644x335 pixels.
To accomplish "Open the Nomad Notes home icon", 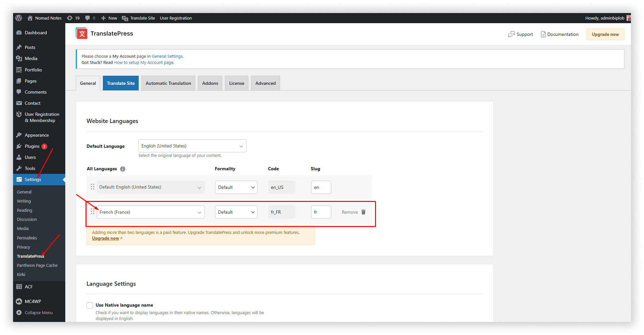I will (30, 18).
